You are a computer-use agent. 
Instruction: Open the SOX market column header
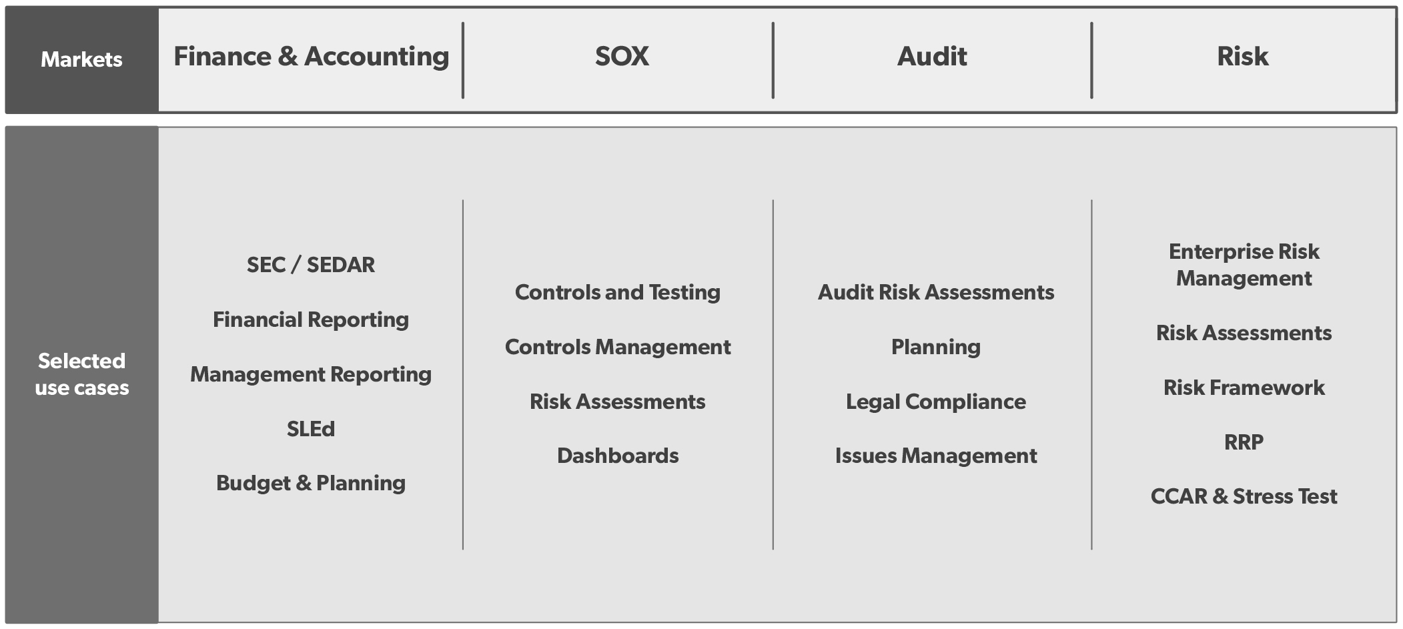622,57
